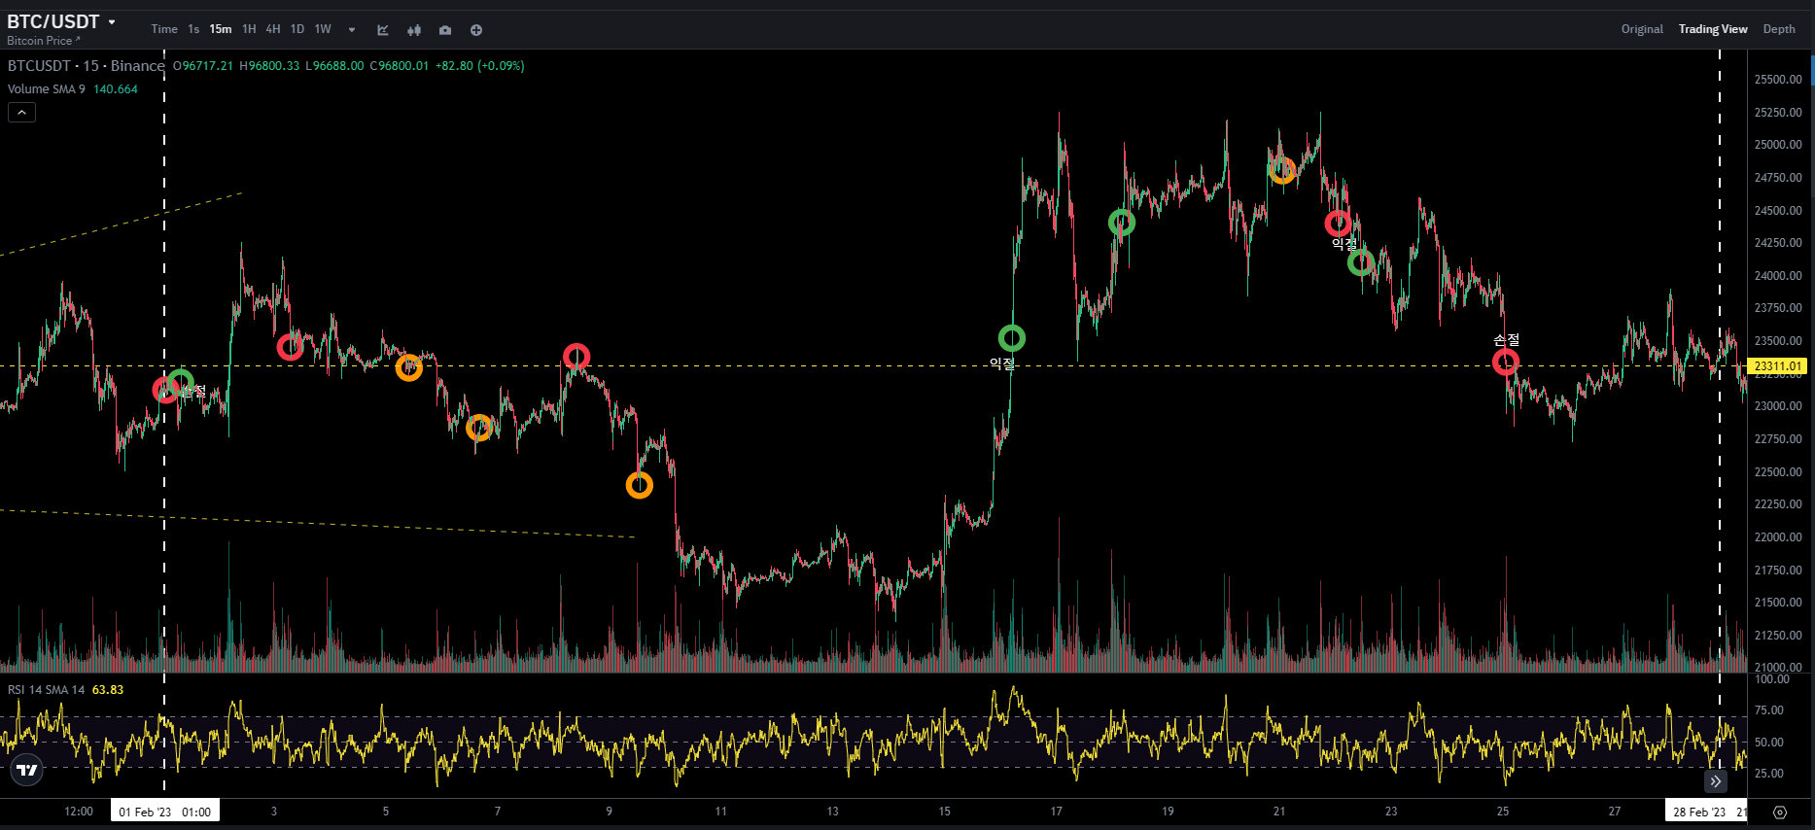Select the 1s time interval
This screenshot has height=830, width=1815.
193,29
